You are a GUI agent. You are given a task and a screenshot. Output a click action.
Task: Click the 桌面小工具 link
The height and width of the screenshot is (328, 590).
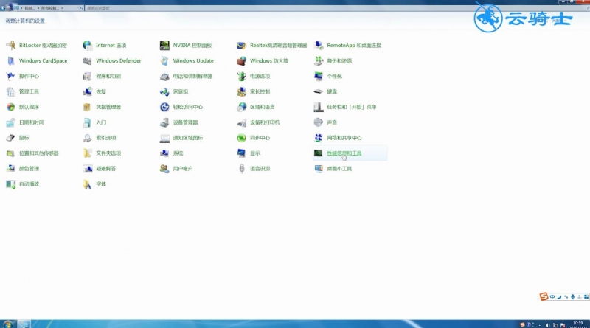tap(339, 169)
